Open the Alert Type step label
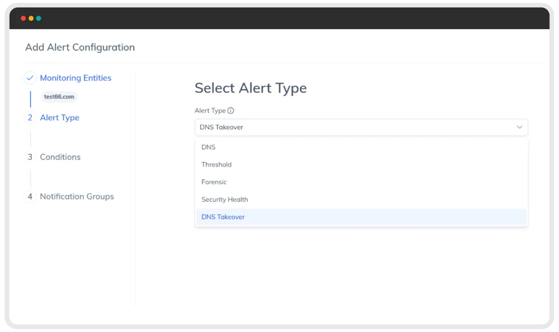559x332 pixels. click(59, 118)
